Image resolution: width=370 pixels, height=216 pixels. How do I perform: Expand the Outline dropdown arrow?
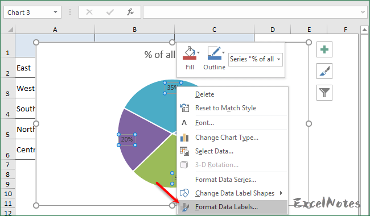[223, 52]
